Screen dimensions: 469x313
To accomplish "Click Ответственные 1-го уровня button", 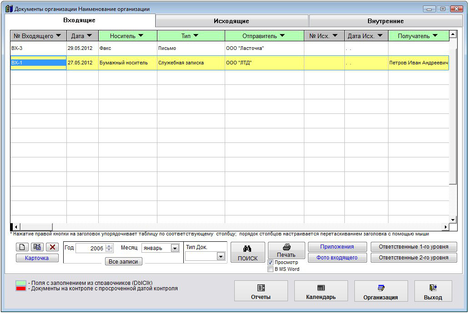I will [414, 247].
